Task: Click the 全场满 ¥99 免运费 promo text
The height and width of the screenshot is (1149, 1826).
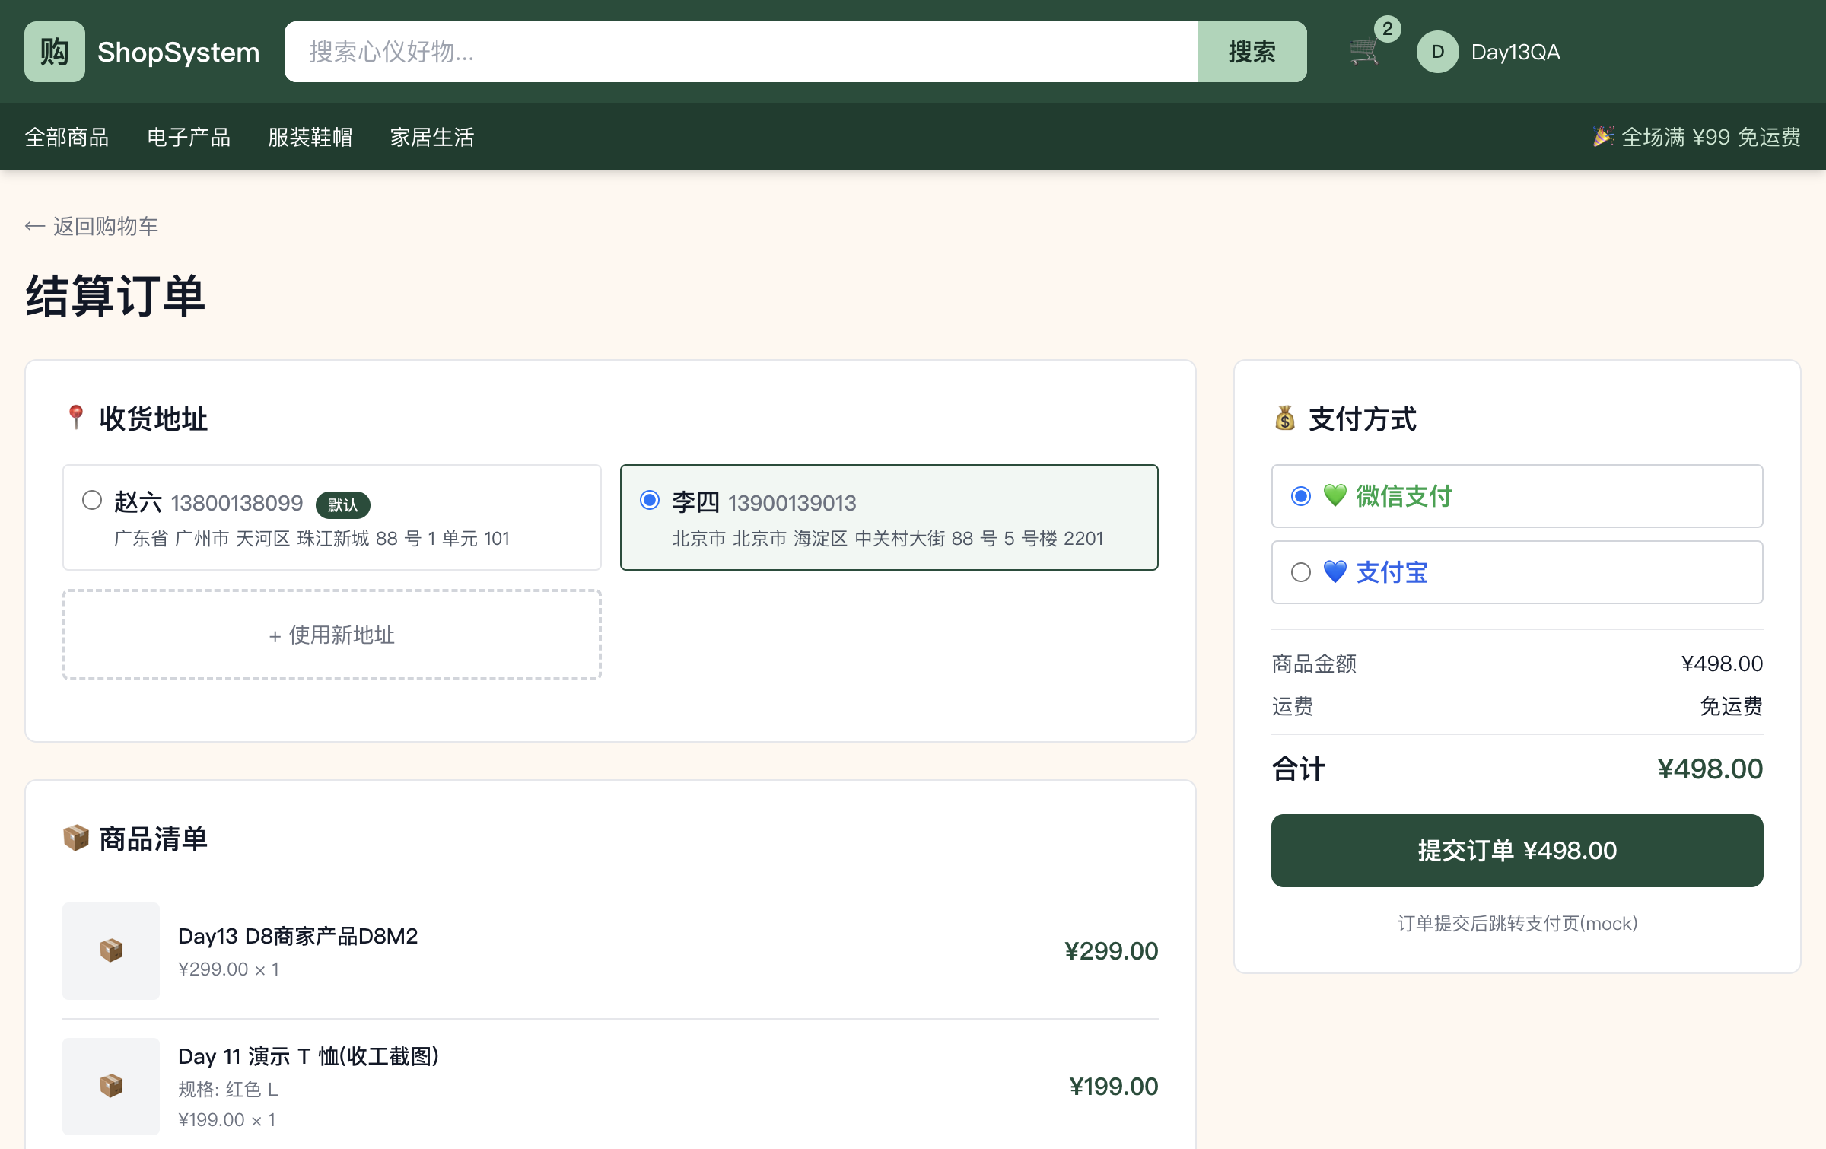Action: [x=1697, y=137]
